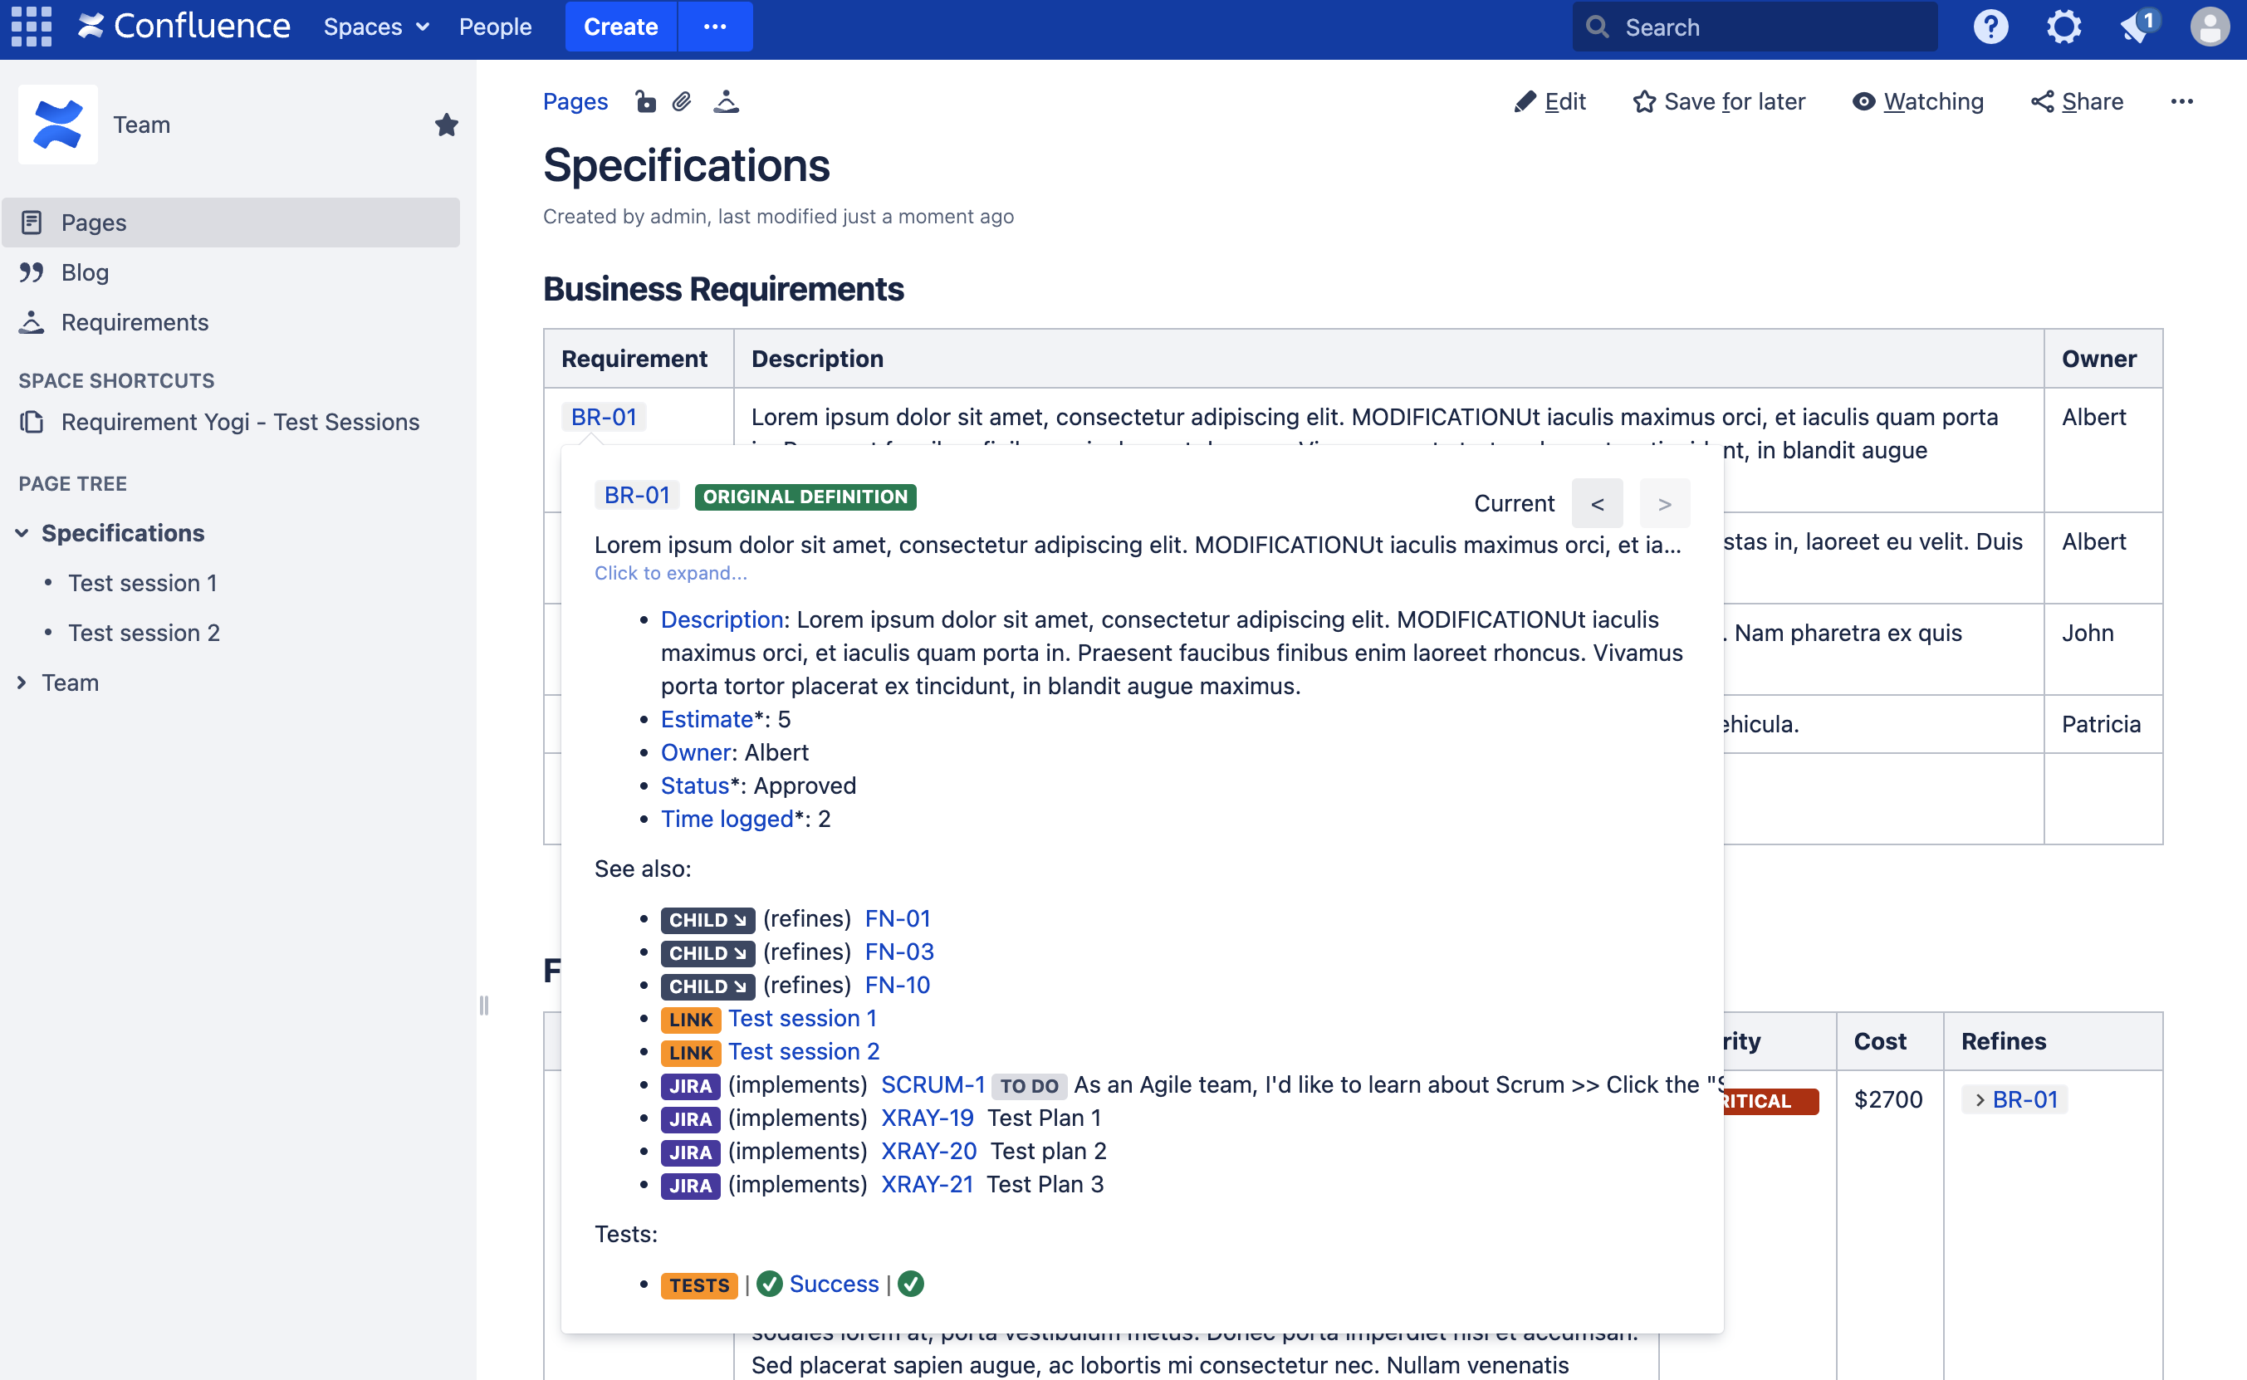Screen dimensions: 2247x1380
Task: Open the FN-03 child requirement link
Action: [899, 952]
